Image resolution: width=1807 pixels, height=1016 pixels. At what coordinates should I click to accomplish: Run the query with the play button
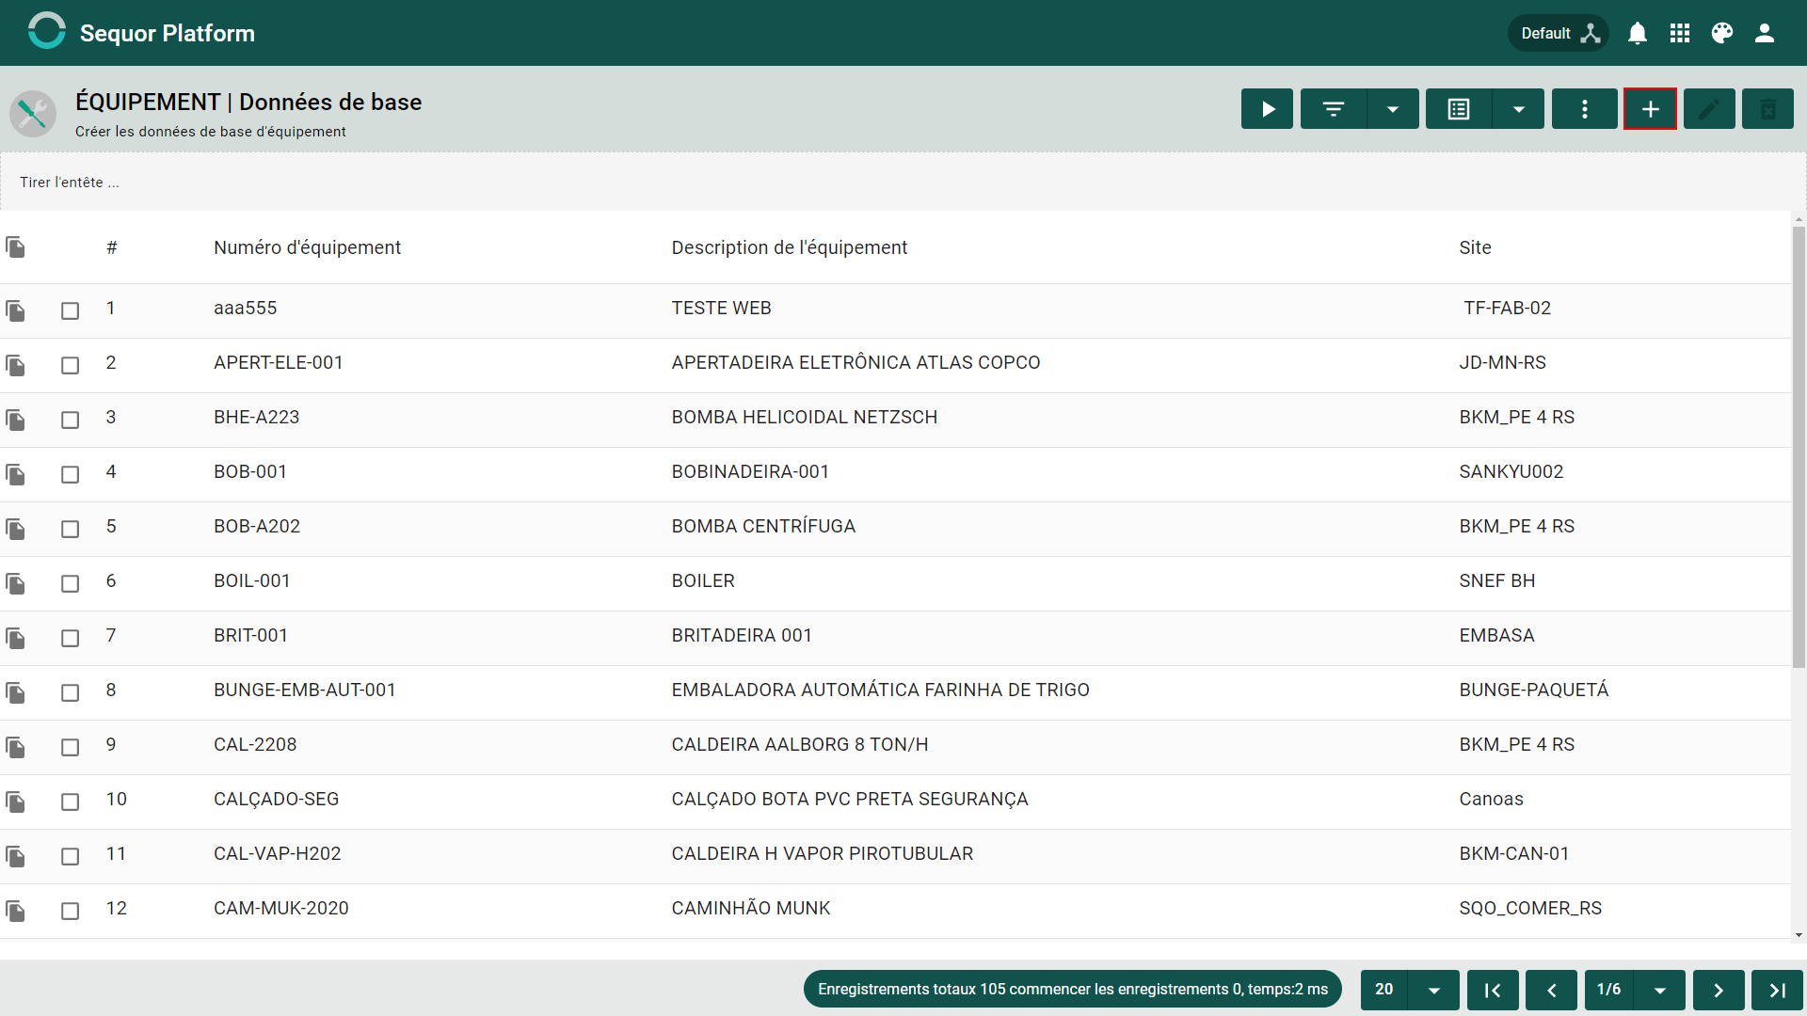(x=1267, y=109)
